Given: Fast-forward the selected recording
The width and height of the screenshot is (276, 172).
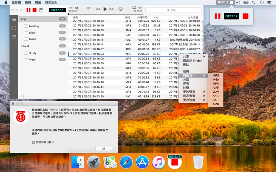Looking at the screenshot, I should point(112,9).
